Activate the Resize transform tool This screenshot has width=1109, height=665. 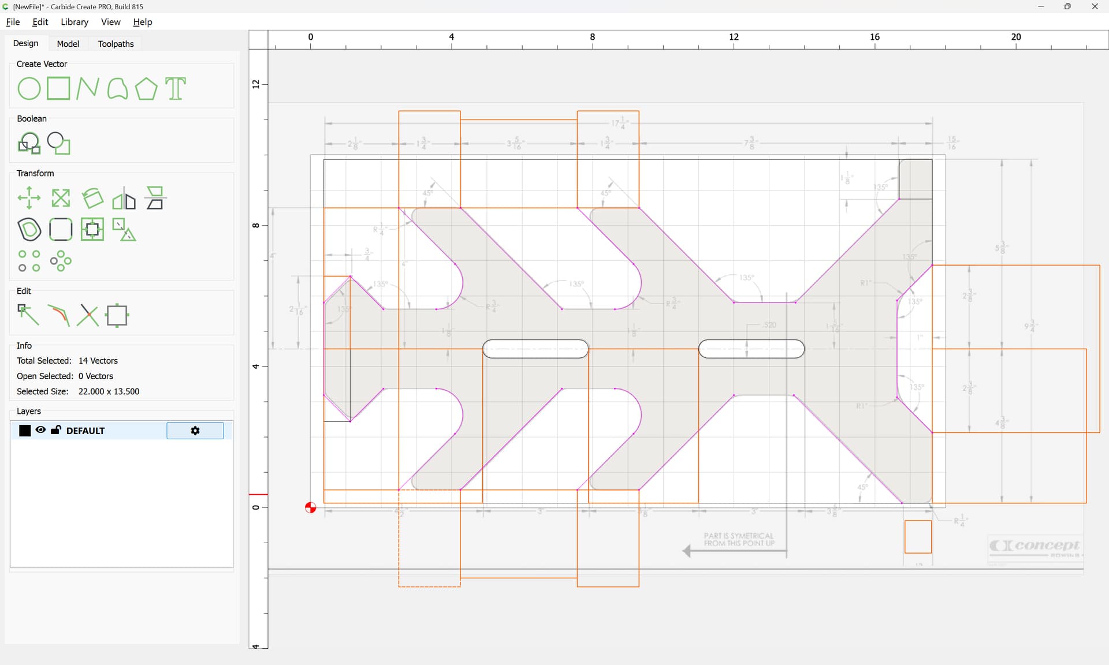61,198
